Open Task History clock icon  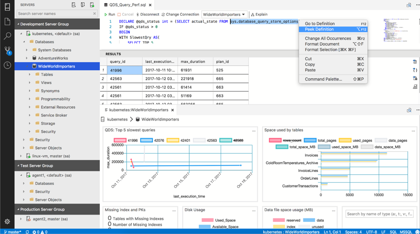pos(7,65)
